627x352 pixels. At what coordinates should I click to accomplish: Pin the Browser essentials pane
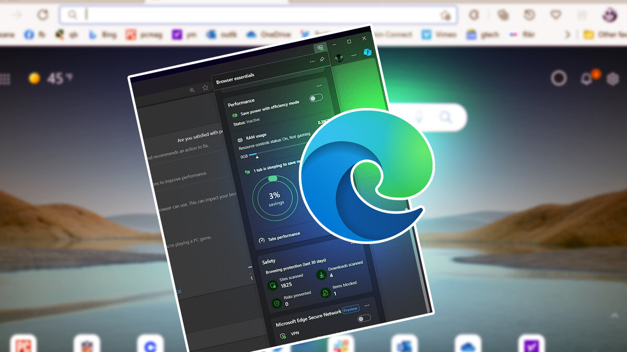pyautogui.click(x=322, y=59)
